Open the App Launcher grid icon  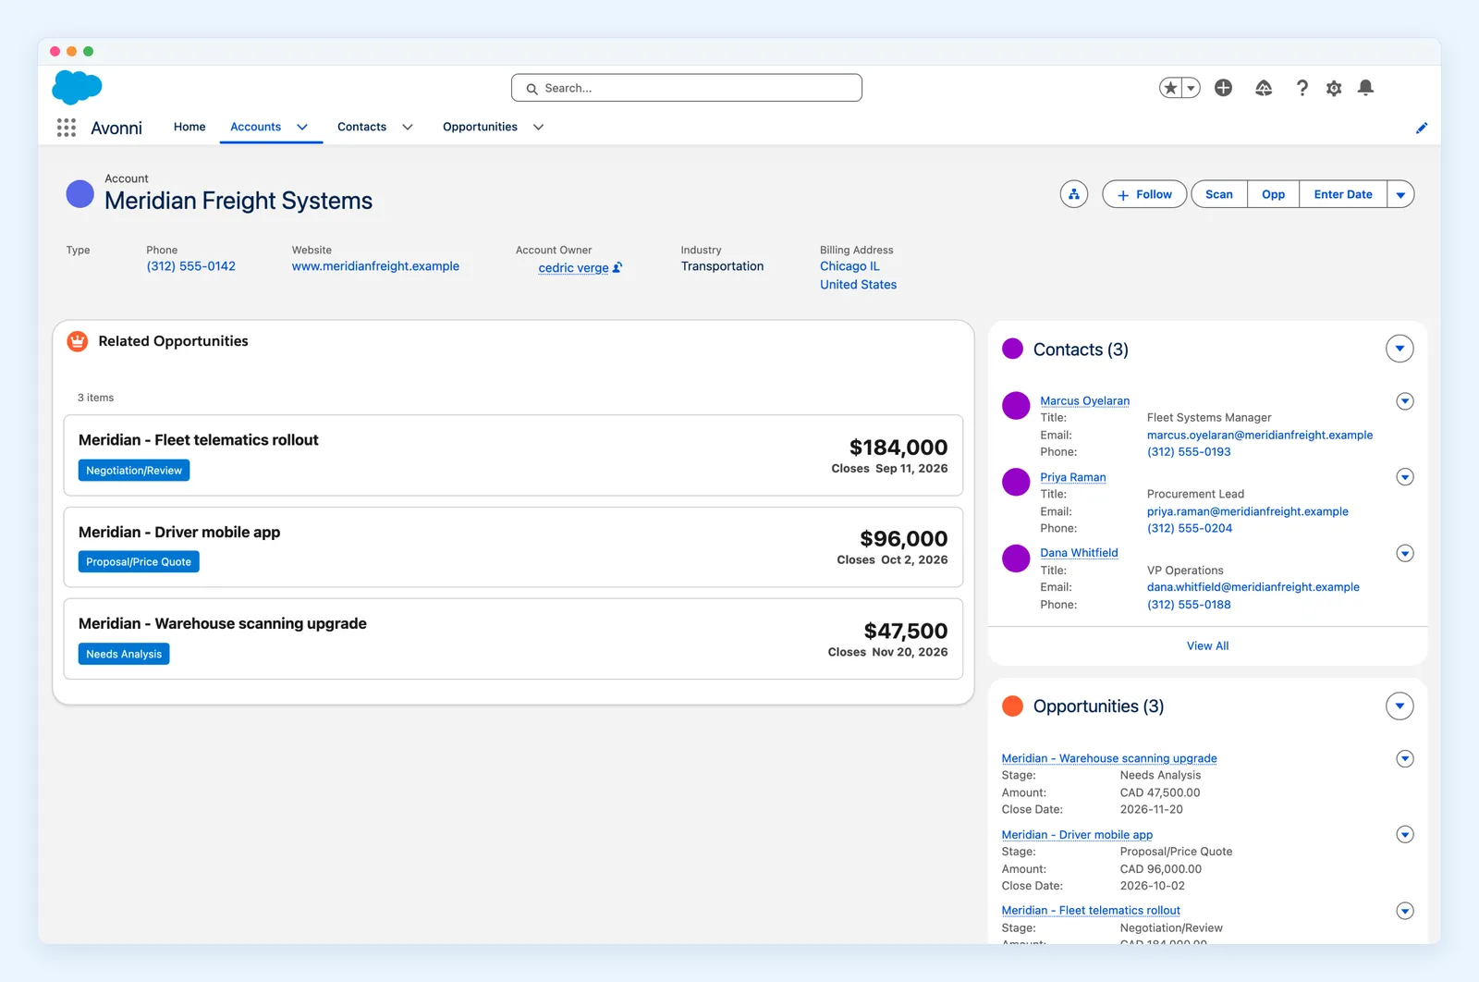[66, 128]
